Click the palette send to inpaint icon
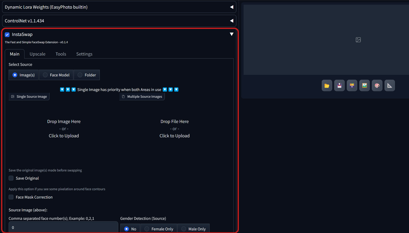Image resolution: width=409 pixels, height=233 pixels. coord(377,85)
